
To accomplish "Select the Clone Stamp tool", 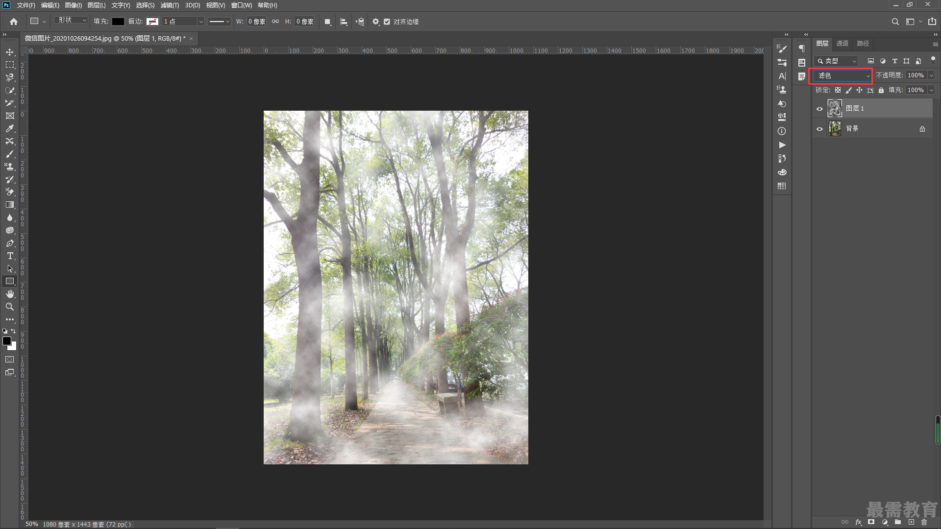I will click(10, 167).
